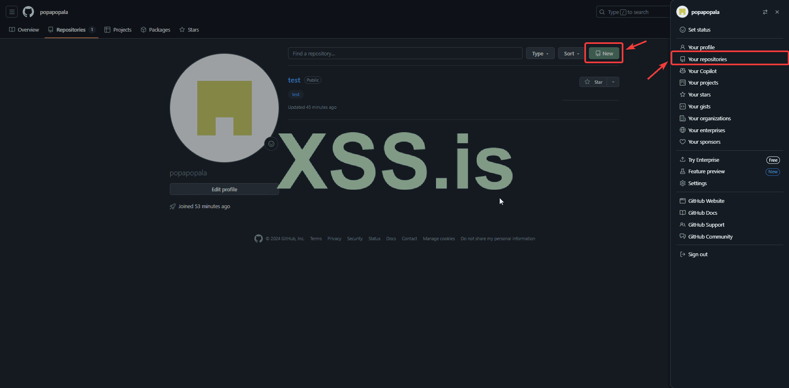This screenshot has width=789, height=388.
Task: Expand the Star lists dropdown arrow
Action: pos(613,82)
